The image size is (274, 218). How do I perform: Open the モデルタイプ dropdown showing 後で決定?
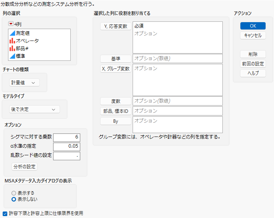pos(34,109)
